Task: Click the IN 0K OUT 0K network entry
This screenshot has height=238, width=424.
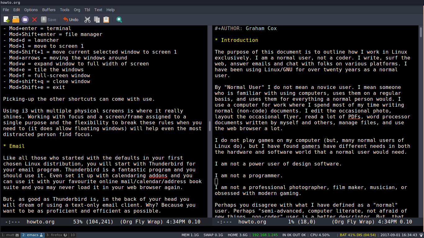Action: pyautogui.click(x=294, y=235)
